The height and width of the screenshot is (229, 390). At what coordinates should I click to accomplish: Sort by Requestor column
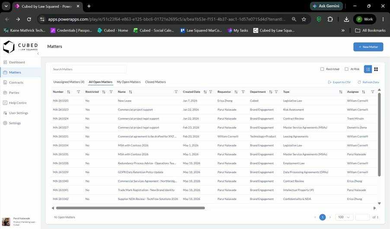click(x=236, y=92)
